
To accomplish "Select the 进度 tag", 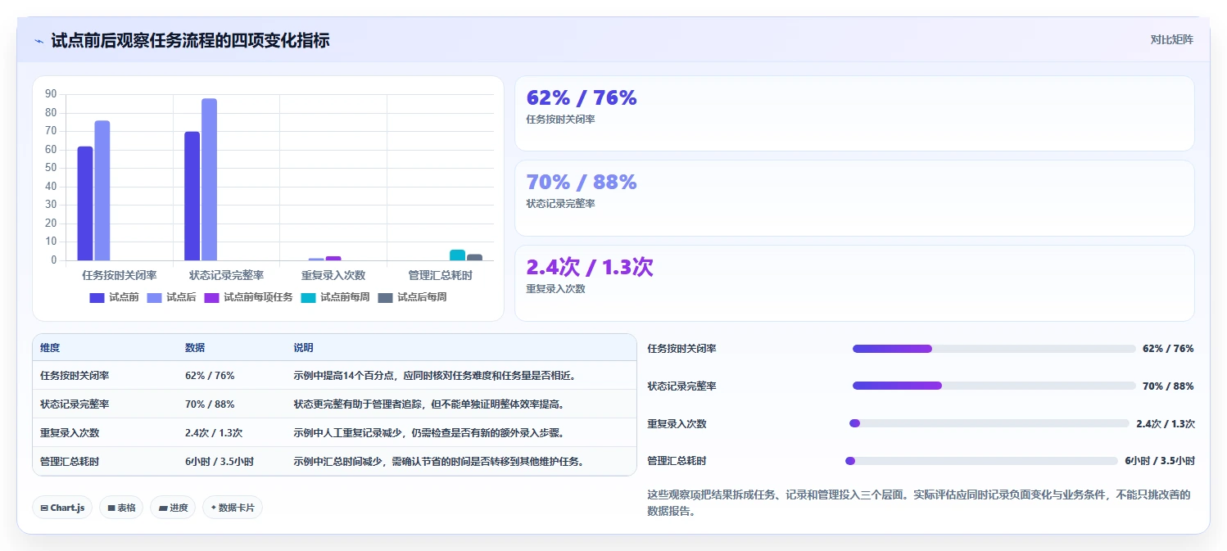I will (173, 508).
